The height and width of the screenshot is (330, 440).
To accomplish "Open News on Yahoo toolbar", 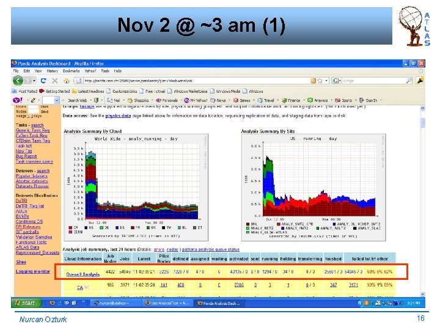I will click(218, 100).
